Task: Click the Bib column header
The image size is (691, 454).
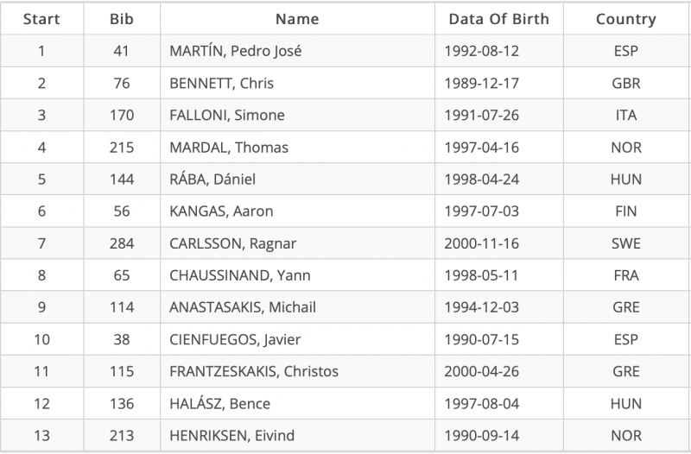Action: pos(122,19)
